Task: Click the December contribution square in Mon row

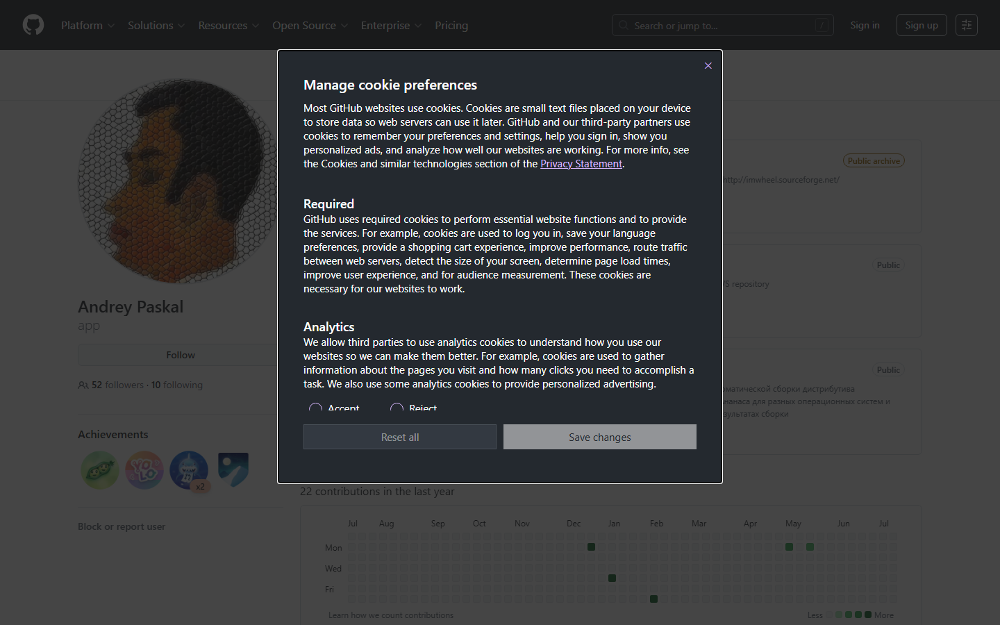Action: (x=591, y=547)
